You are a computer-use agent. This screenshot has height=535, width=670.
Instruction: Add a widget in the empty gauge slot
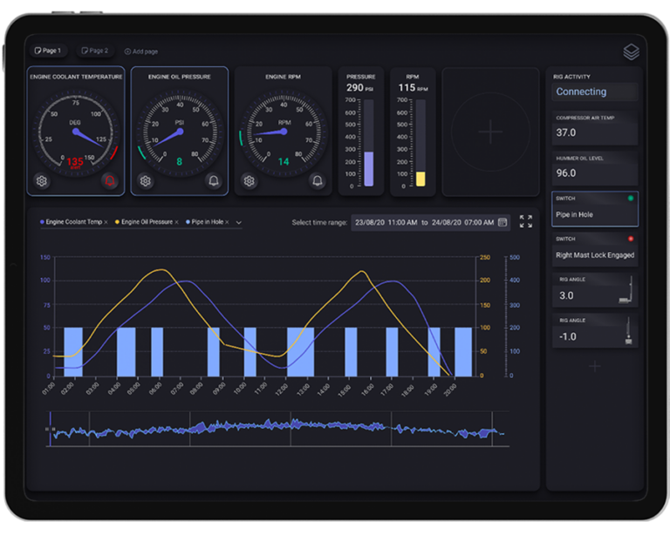490,132
